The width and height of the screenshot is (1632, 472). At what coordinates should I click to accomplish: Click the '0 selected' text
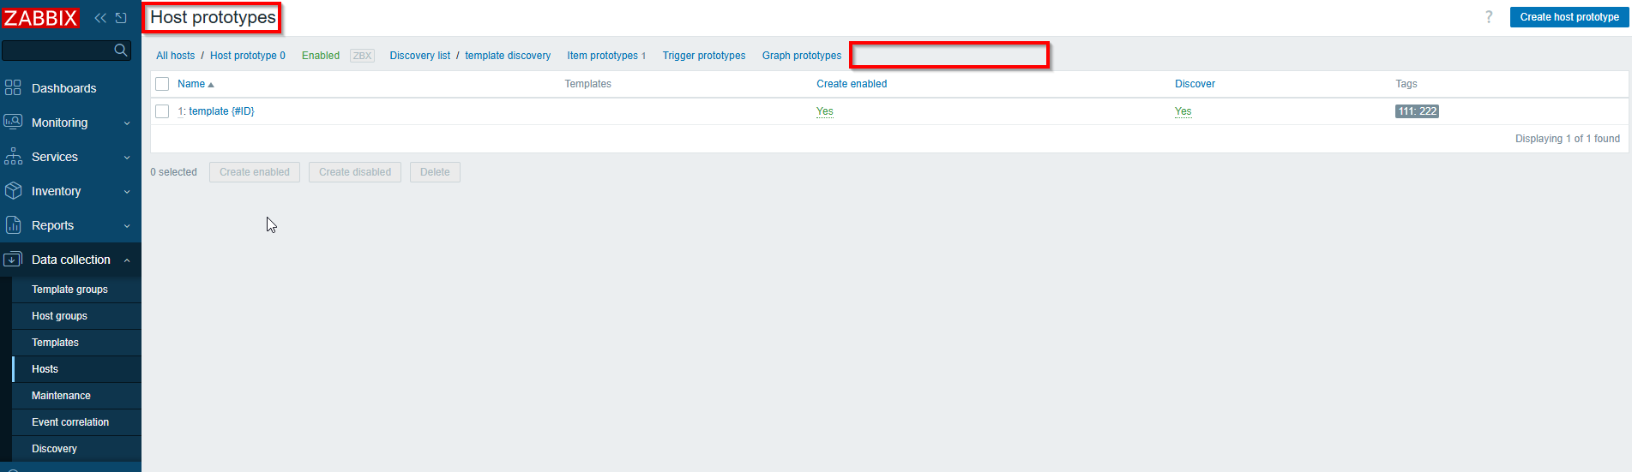[173, 172]
